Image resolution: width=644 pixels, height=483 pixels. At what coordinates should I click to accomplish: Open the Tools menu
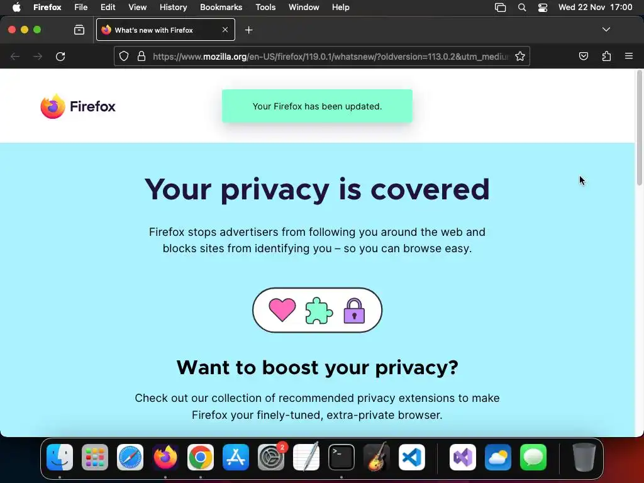point(265,8)
